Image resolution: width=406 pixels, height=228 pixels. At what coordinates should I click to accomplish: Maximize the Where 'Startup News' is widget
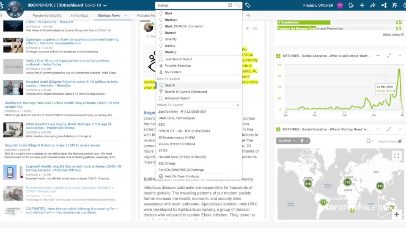[x=389, y=129]
